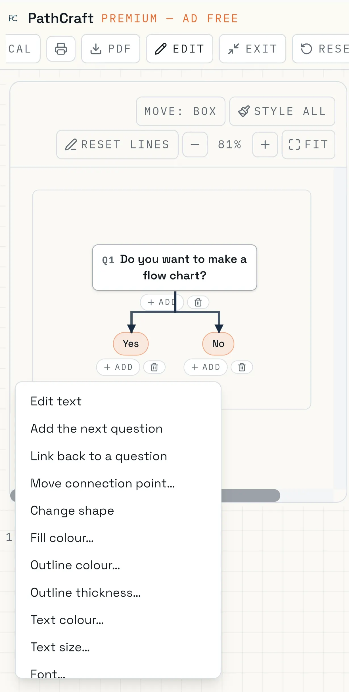The width and height of the screenshot is (349, 692).
Task: Click RESET LINES button
Action: click(x=117, y=144)
